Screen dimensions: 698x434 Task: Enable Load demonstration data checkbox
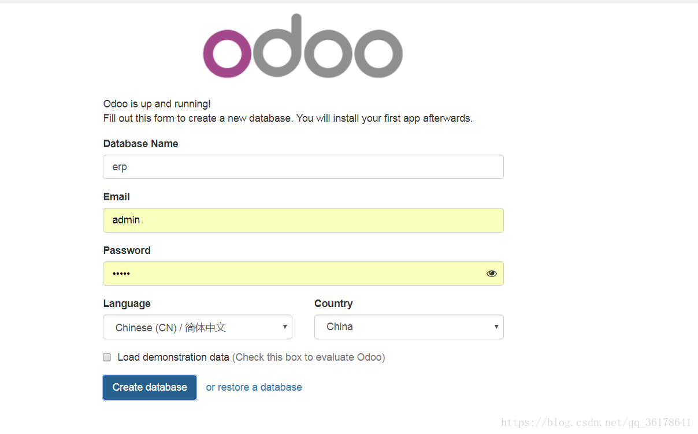click(107, 357)
